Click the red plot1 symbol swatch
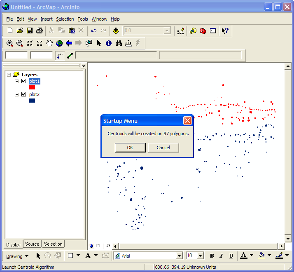Viewport: 294px width, 272px height. click(32, 87)
